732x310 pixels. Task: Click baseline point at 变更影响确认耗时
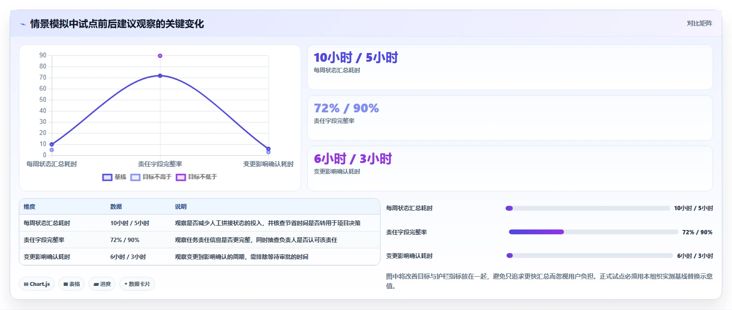click(268, 149)
